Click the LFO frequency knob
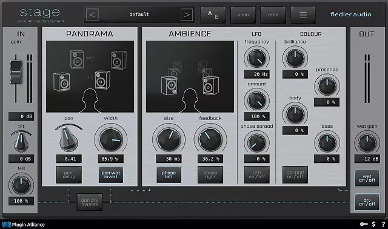 point(256,58)
